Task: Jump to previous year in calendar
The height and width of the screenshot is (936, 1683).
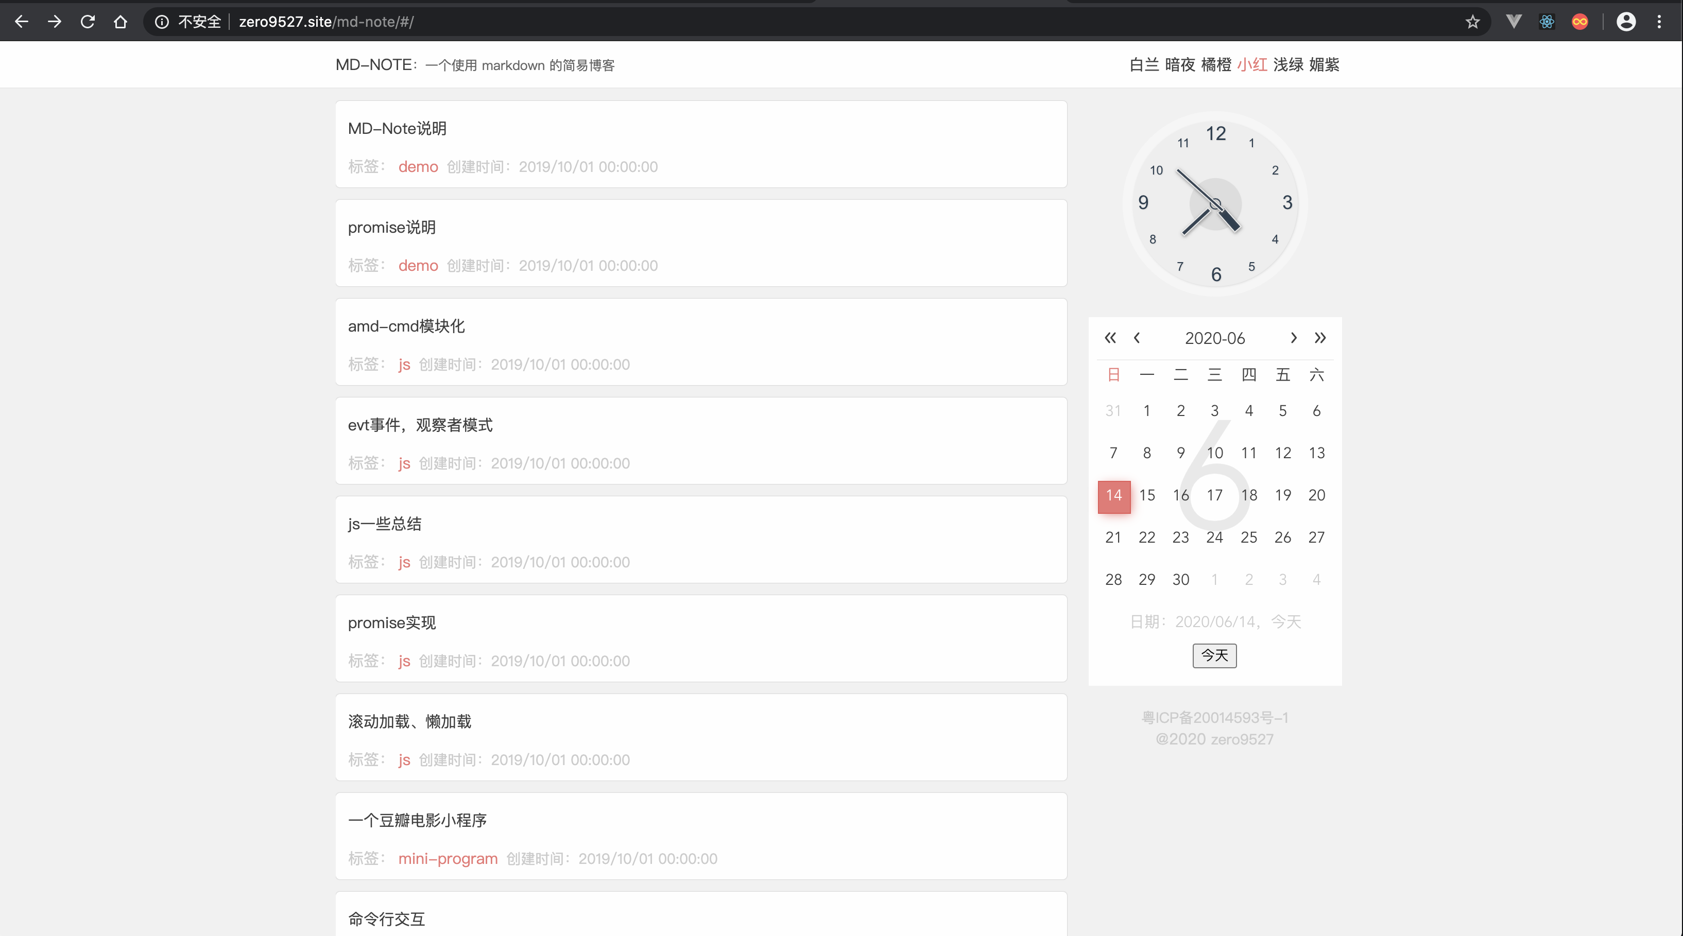Action: [x=1110, y=338]
